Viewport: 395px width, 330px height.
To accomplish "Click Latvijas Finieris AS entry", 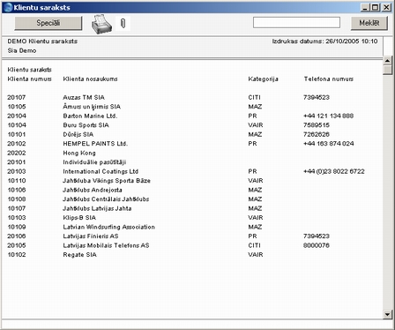I will click(x=91, y=236).
